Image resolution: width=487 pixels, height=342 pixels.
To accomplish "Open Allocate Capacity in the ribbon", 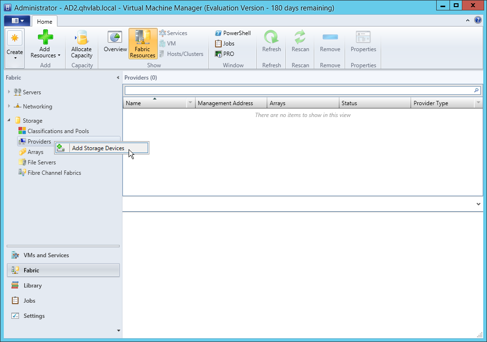I will tap(82, 44).
